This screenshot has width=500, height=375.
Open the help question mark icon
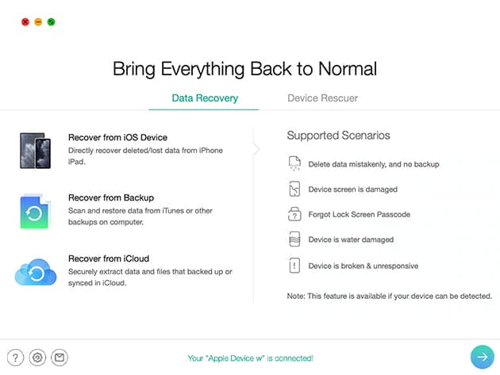15,358
